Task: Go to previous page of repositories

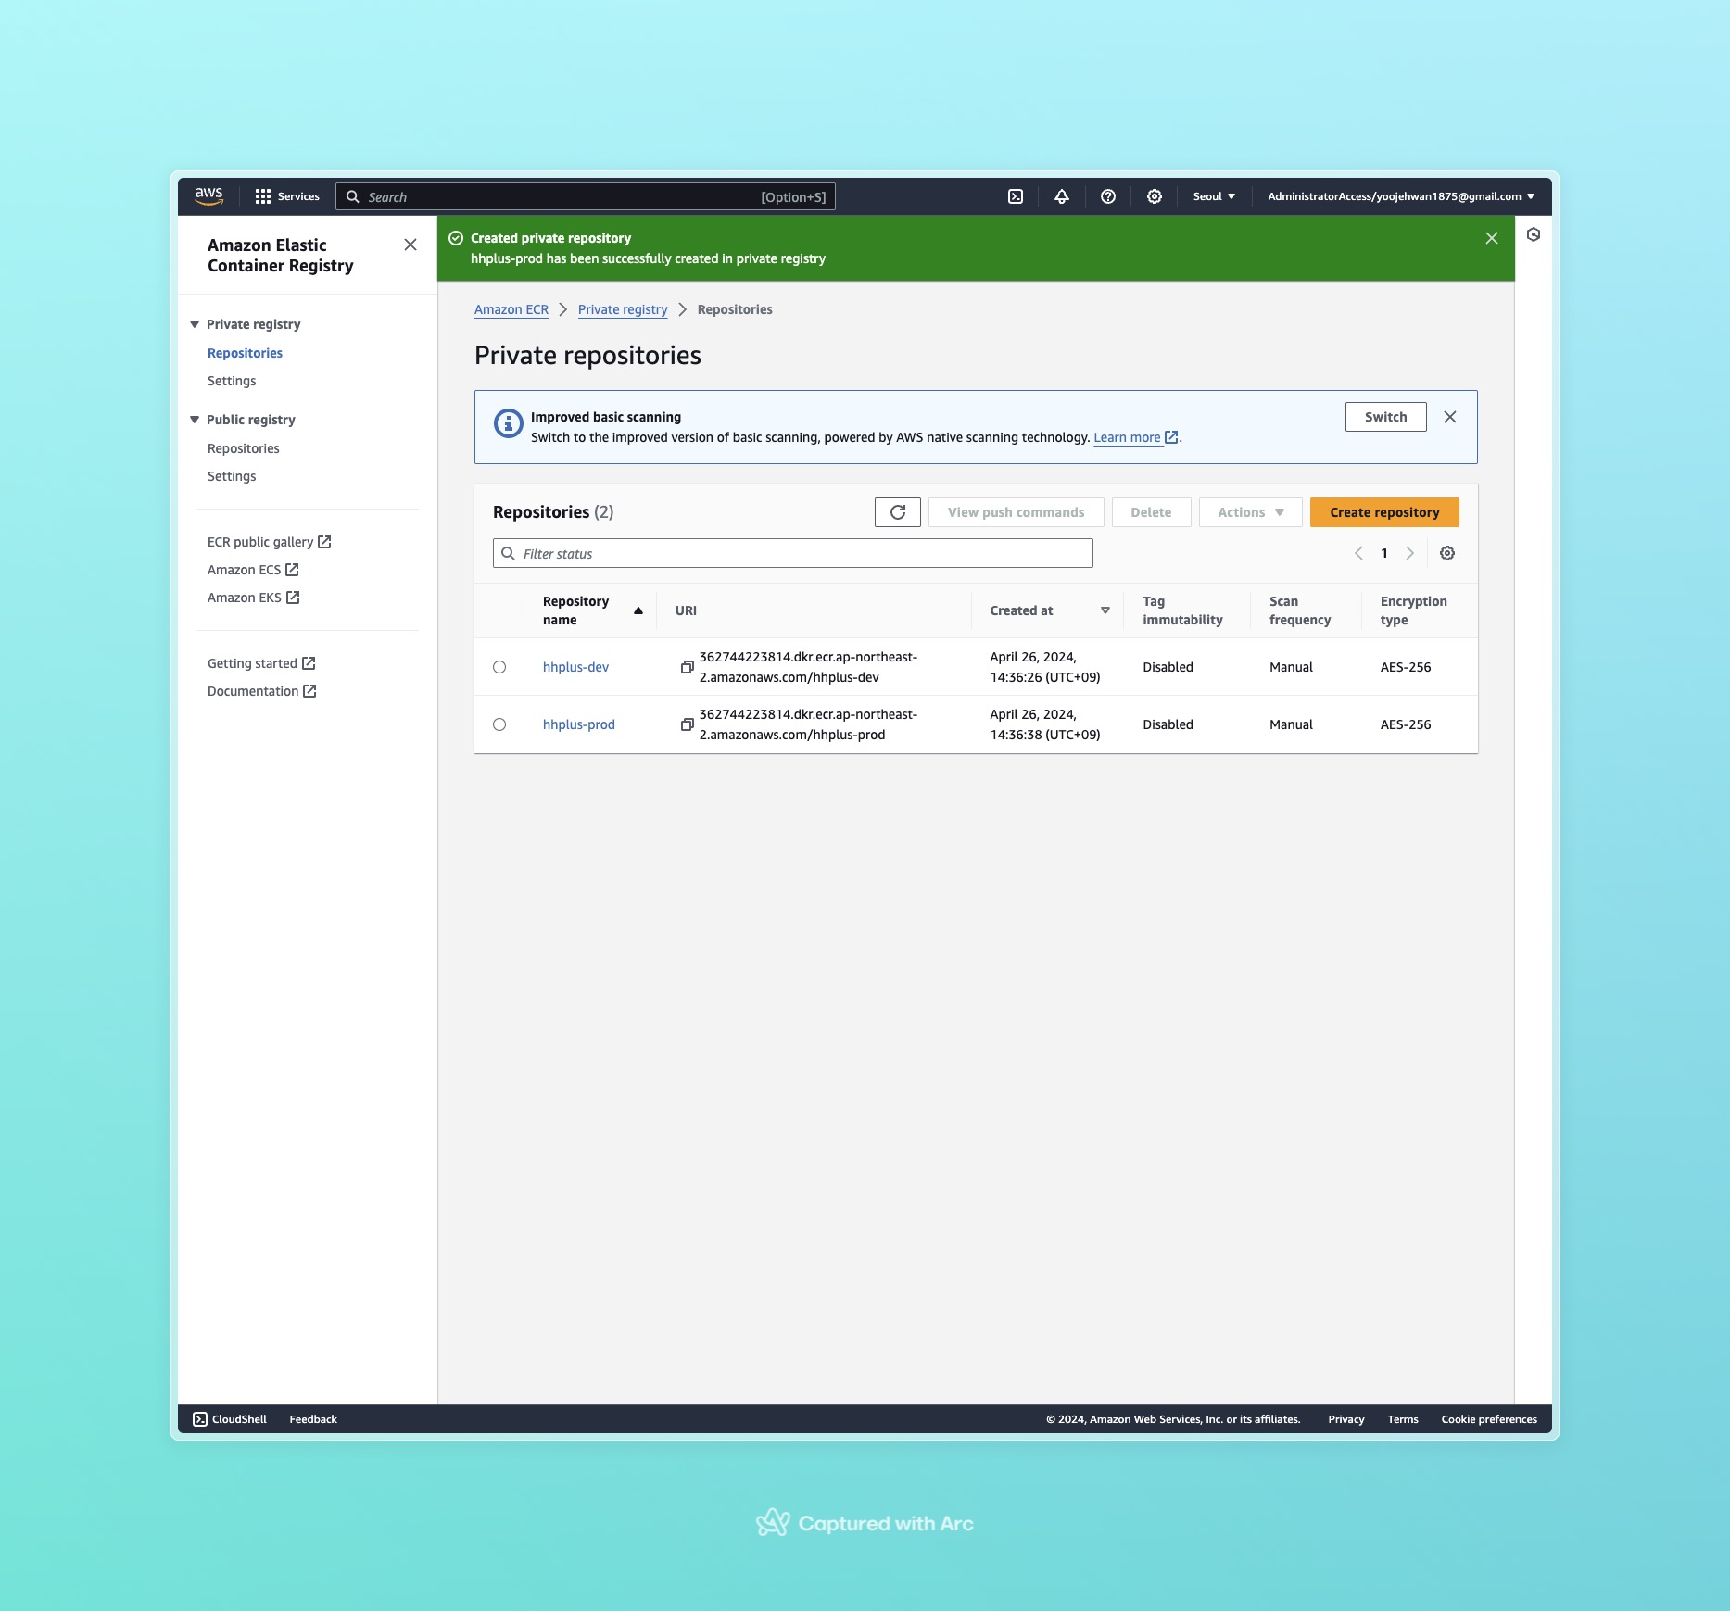Action: (1359, 553)
